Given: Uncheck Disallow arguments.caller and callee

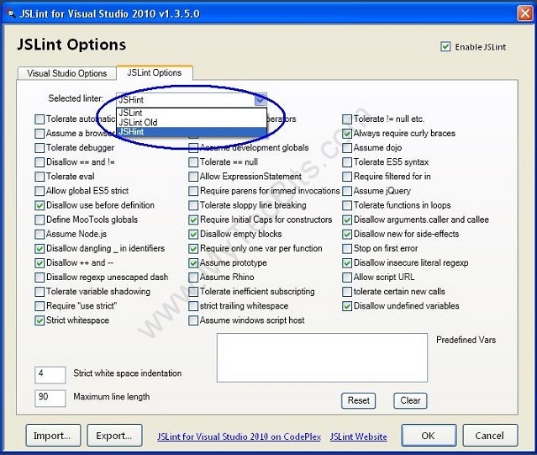Looking at the screenshot, I should (347, 220).
